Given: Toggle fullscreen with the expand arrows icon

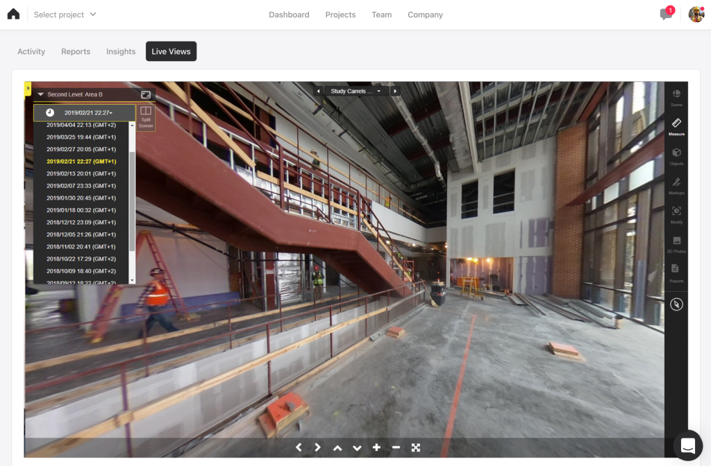Looking at the screenshot, I should 416,448.
